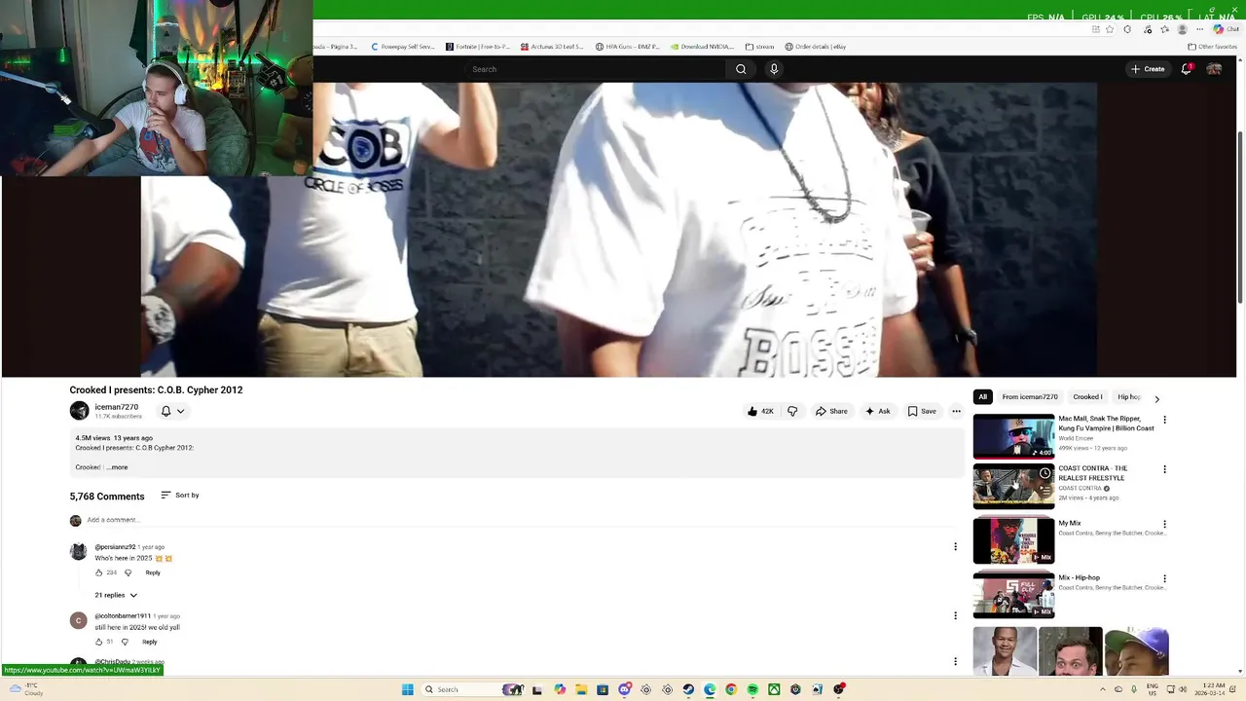Open Mac Mall, Snak The Ripper thumbnail
The image size is (1246, 701).
coord(1013,436)
